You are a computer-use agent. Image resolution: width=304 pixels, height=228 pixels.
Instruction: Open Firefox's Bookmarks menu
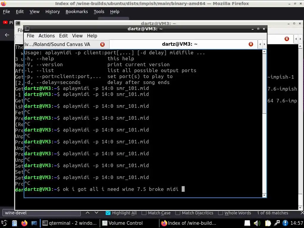[77, 12]
